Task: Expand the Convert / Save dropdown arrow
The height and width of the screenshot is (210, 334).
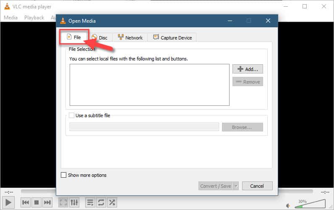Action: pos(236,186)
